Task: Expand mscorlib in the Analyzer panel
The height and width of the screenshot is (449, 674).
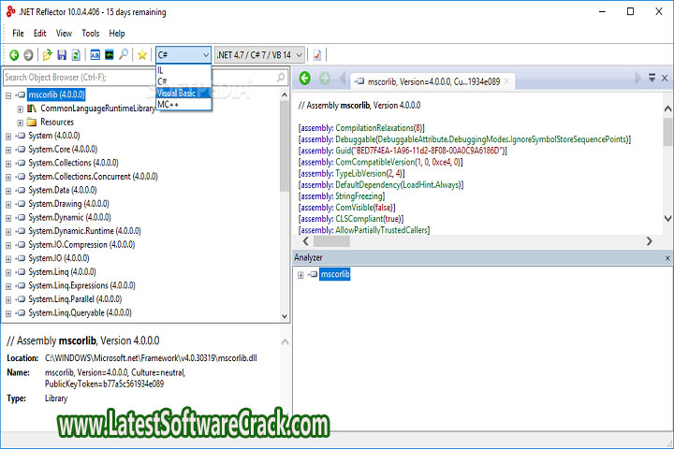Action: [x=300, y=275]
